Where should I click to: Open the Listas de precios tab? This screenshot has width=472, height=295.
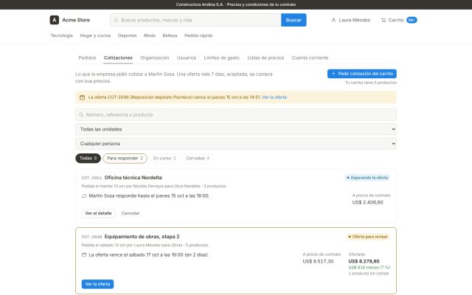pos(265,58)
